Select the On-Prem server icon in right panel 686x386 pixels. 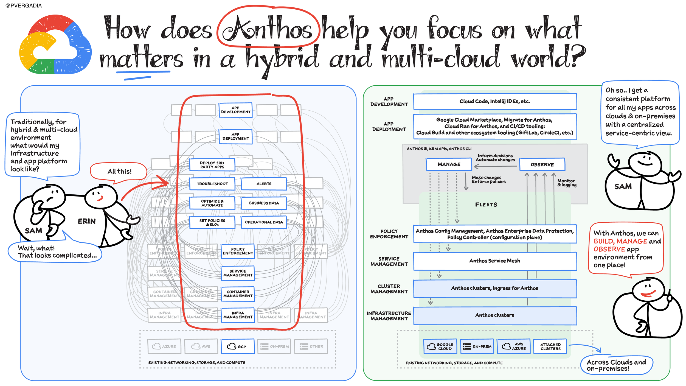point(477,346)
